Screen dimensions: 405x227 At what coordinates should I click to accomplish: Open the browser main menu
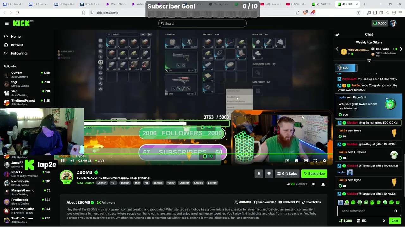pos(400,13)
